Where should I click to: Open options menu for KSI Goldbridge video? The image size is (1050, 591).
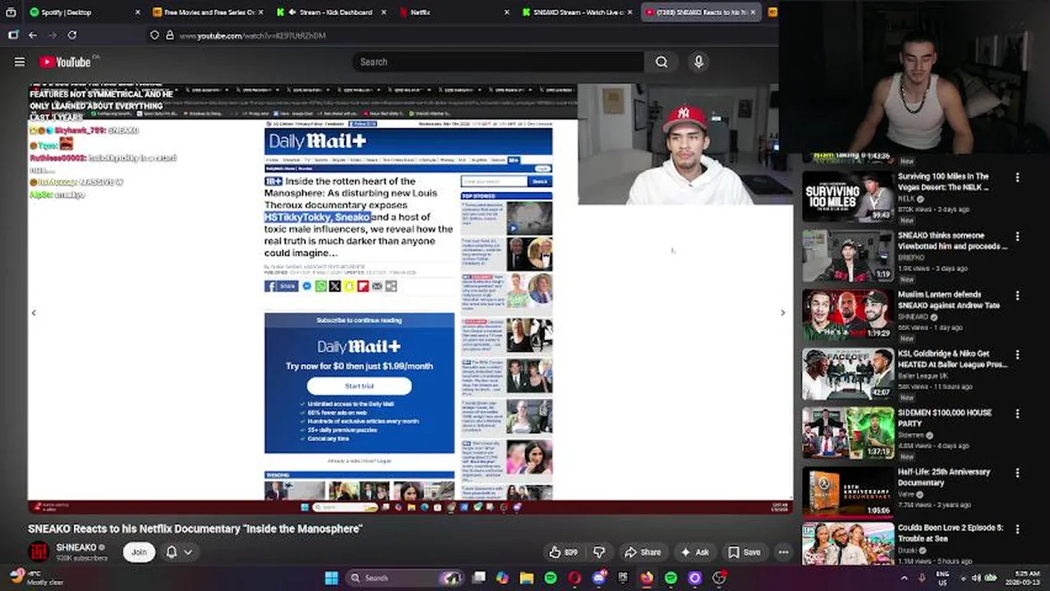tap(1017, 355)
